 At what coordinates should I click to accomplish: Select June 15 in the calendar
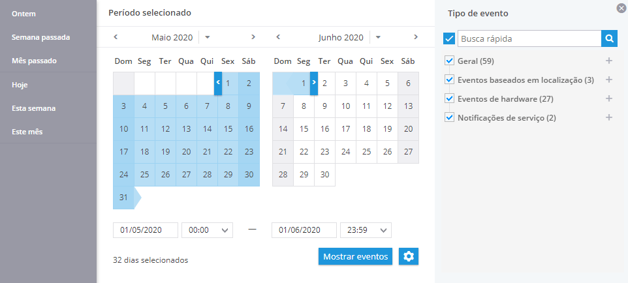click(x=304, y=129)
